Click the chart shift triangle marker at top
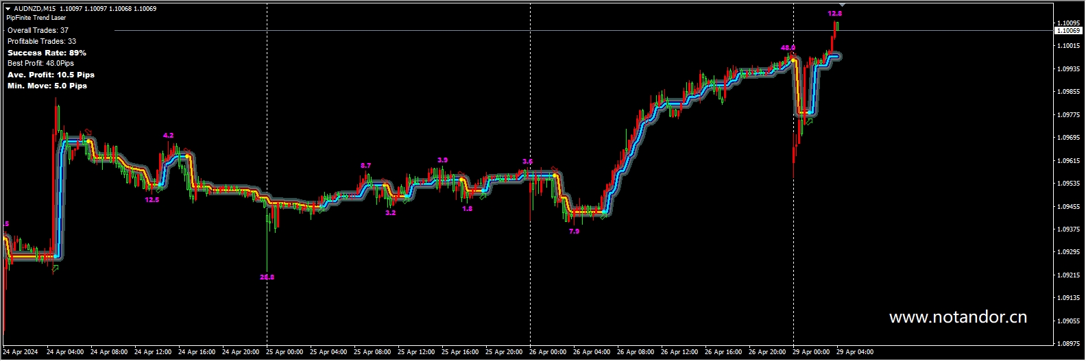Screen dimensions: 1086x361 coord(843,5)
